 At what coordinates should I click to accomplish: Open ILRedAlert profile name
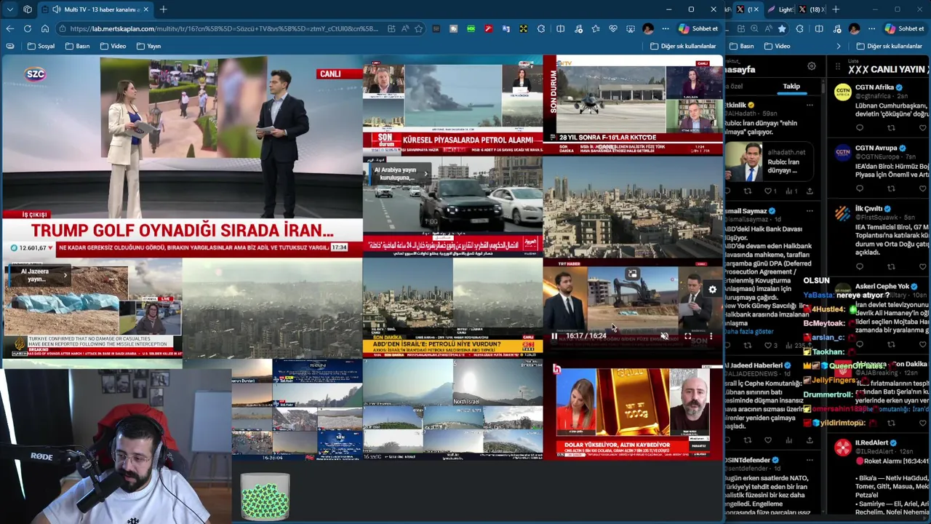click(x=871, y=442)
